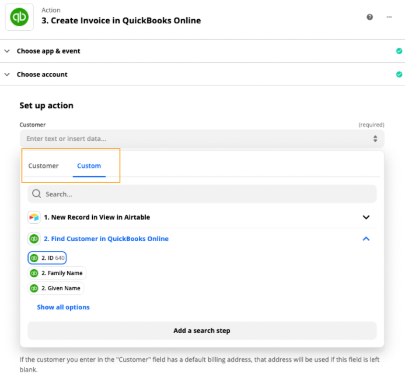
Task: Select the 2. ID 640 data pill
Action: [47, 257]
